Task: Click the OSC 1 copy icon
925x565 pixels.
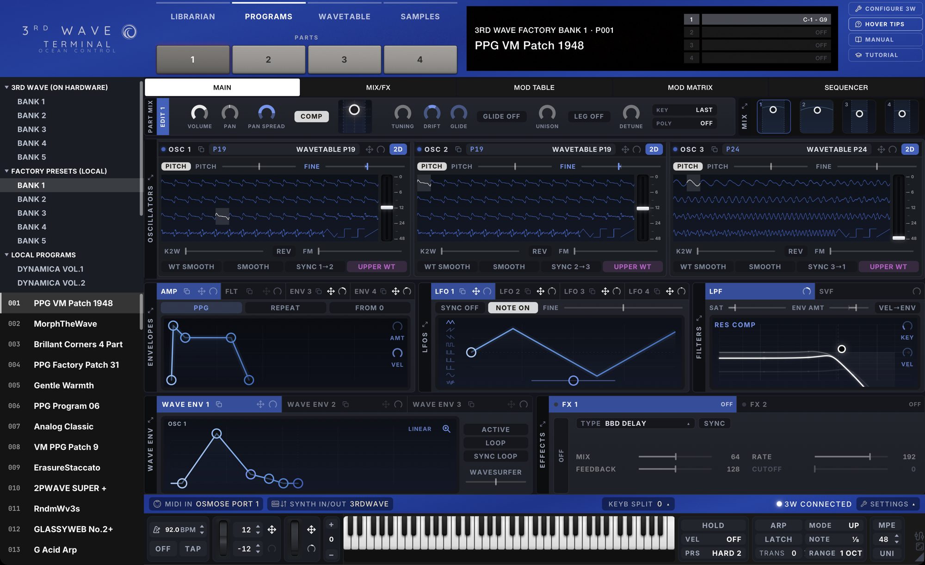Action: coord(201,149)
